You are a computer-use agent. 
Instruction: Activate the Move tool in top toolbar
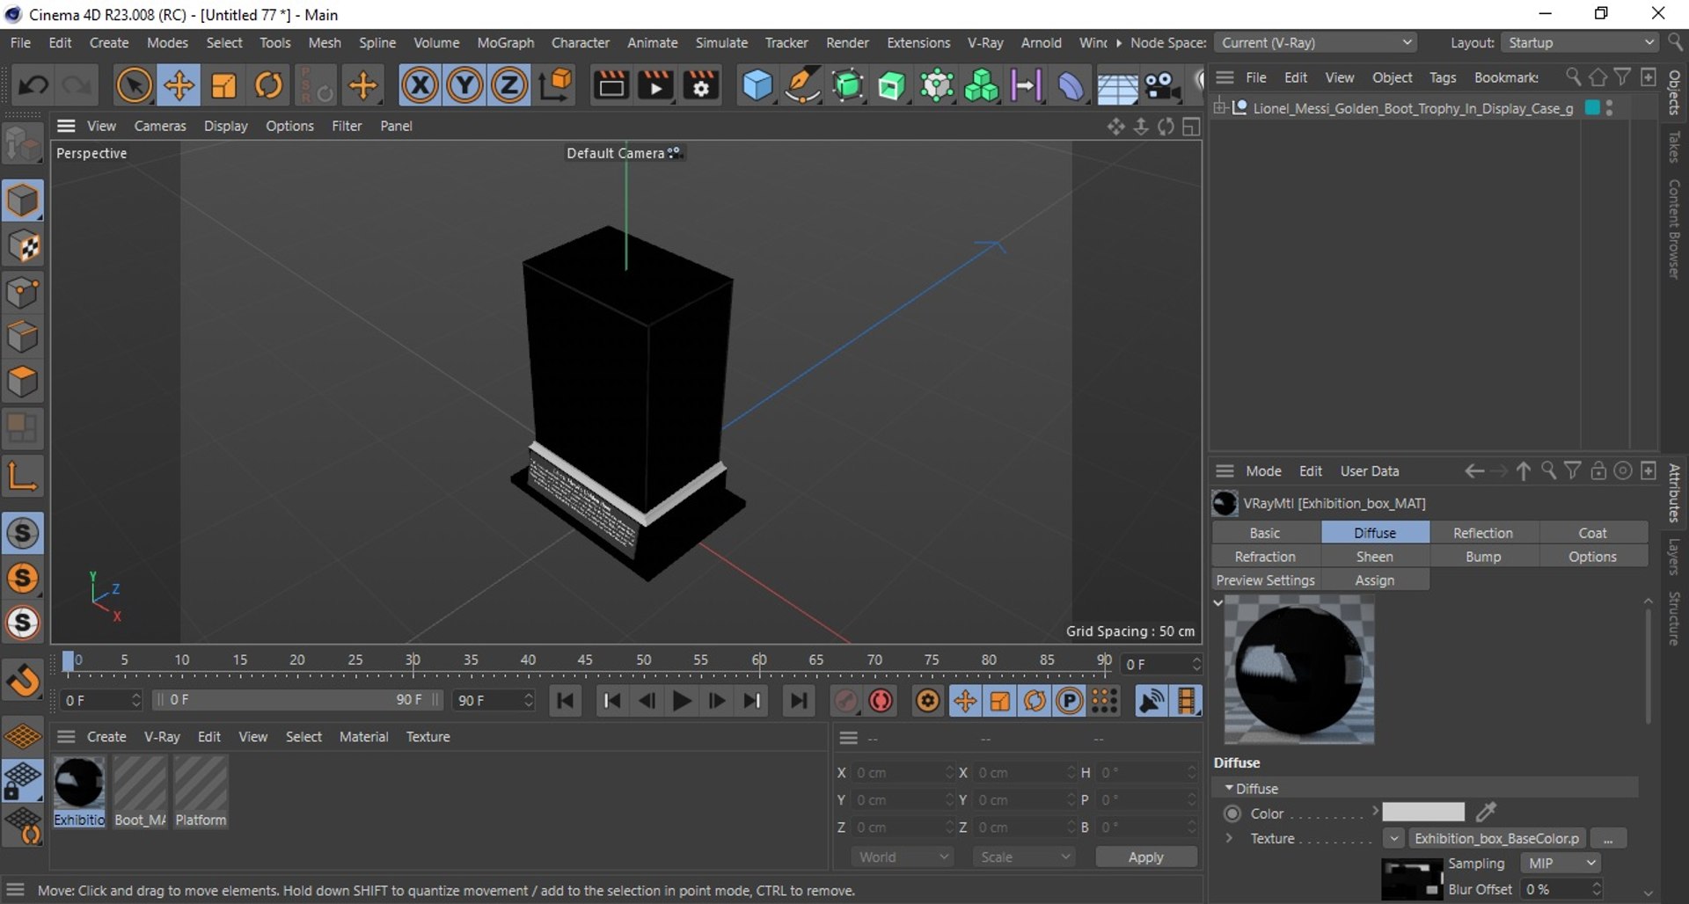pos(179,85)
